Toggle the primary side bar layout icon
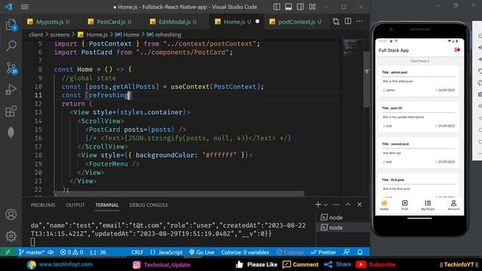The width and height of the screenshot is (482, 271). click(x=276, y=7)
